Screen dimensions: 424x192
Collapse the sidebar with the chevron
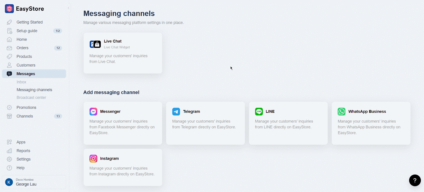(x=69, y=8)
